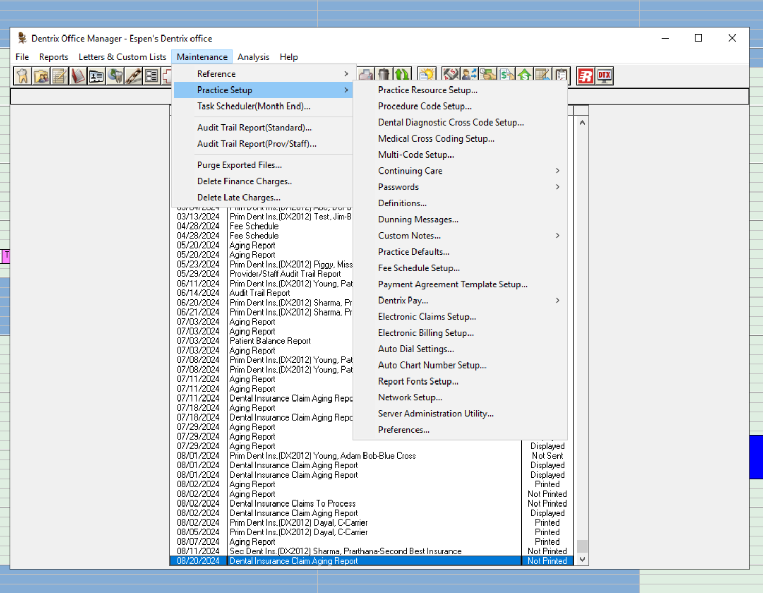Click the Maintenance menu
This screenshot has width=763, height=593.
[x=202, y=57]
